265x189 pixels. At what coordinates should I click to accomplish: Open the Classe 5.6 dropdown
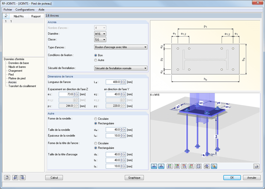pos(100,40)
